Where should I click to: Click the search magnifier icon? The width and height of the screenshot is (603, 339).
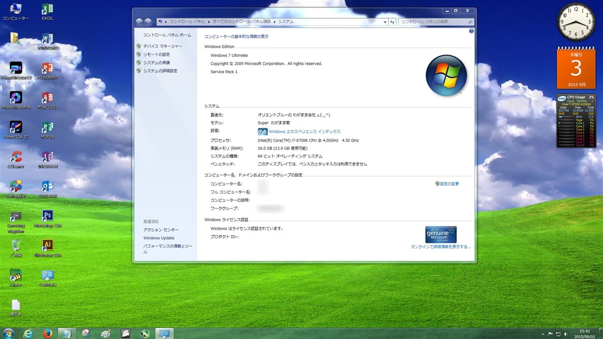coord(470,22)
